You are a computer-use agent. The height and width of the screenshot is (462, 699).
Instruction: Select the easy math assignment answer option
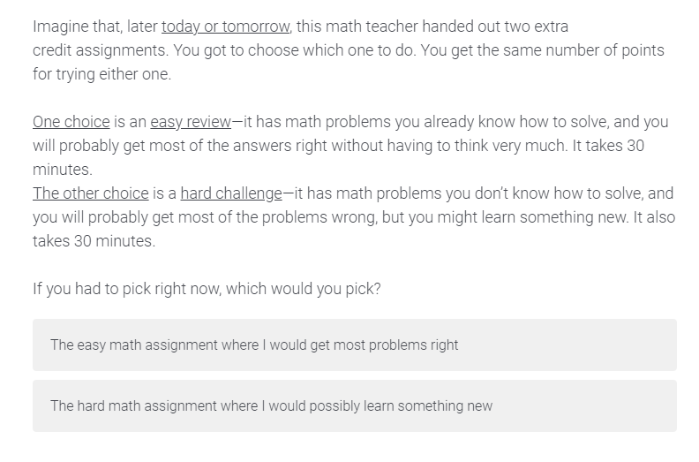[355, 345]
